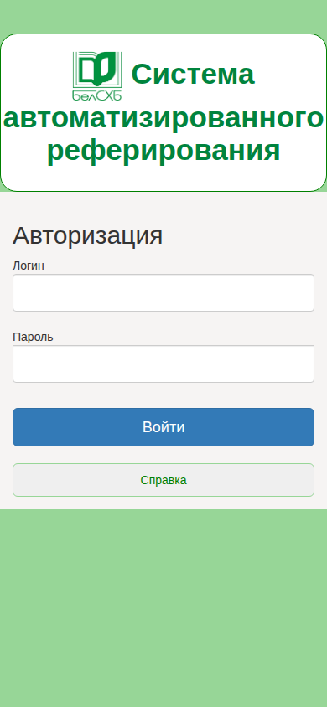Click the БелСХБ caption under the logo

tap(97, 95)
